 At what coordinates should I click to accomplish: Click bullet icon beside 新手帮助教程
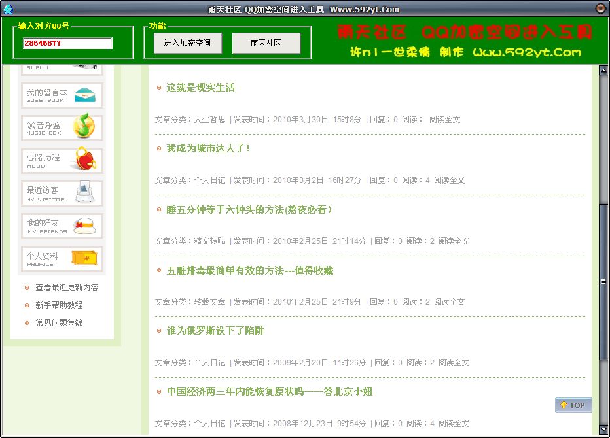tap(27, 305)
